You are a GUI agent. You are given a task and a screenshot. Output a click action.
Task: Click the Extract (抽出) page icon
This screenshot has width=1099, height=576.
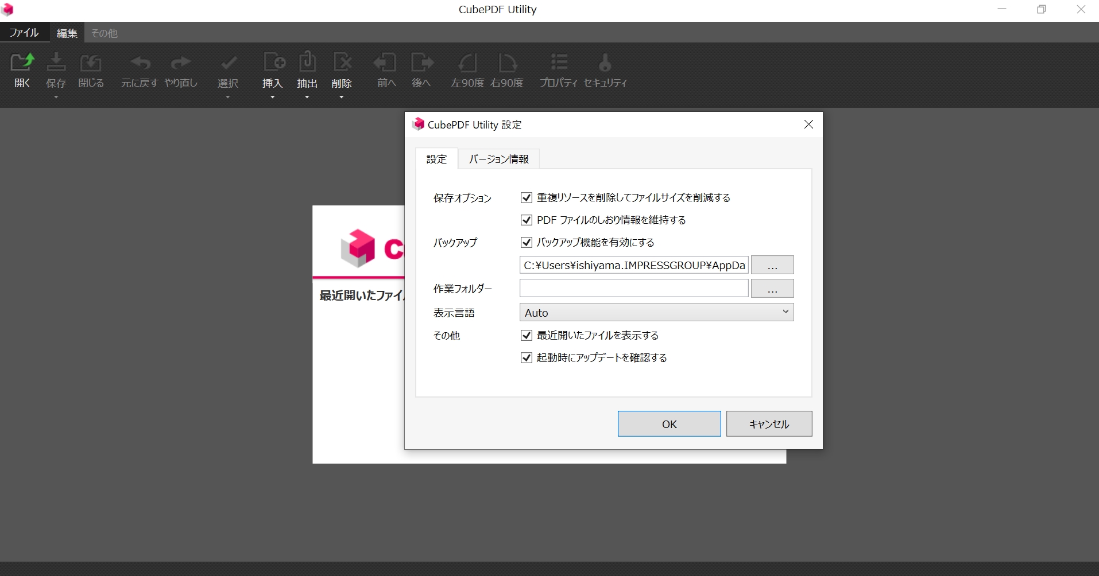point(307,61)
